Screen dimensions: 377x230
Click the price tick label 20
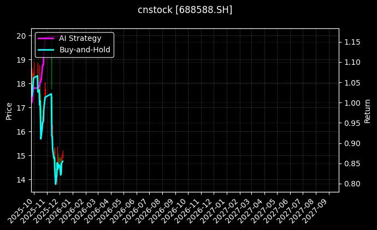click(x=21, y=36)
